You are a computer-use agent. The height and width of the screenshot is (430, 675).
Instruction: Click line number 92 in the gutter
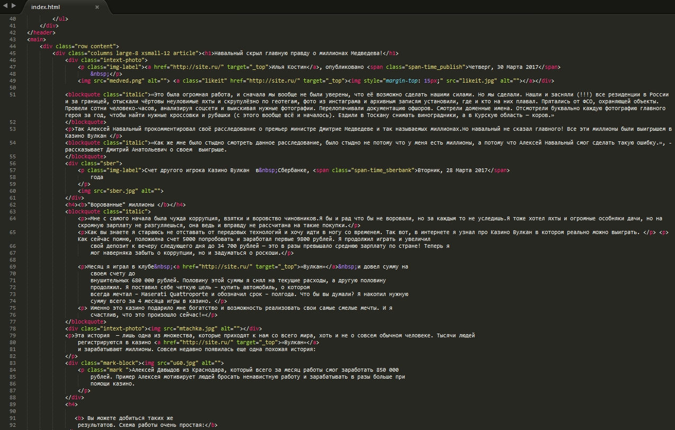click(13, 425)
